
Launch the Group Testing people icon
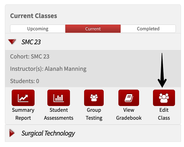[x=94, y=98]
